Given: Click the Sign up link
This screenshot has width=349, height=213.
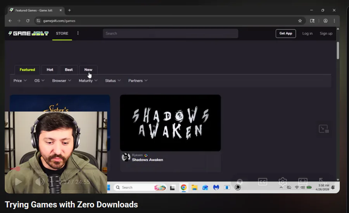Looking at the screenshot, I should pos(326,33).
